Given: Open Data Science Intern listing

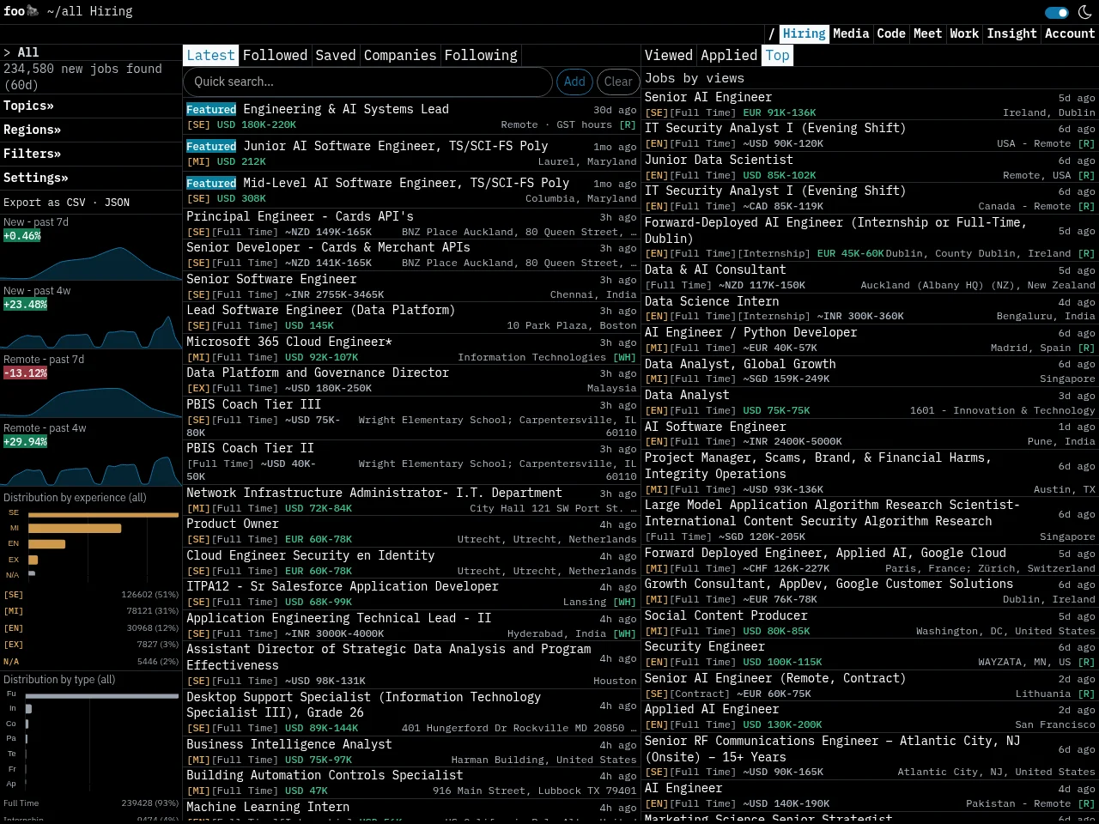Looking at the screenshot, I should [x=870, y=308].
